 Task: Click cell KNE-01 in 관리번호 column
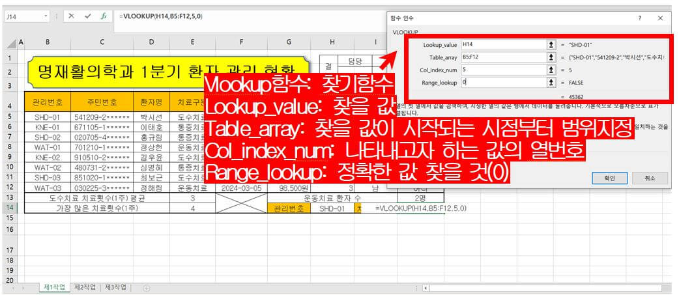coord(48,127)
